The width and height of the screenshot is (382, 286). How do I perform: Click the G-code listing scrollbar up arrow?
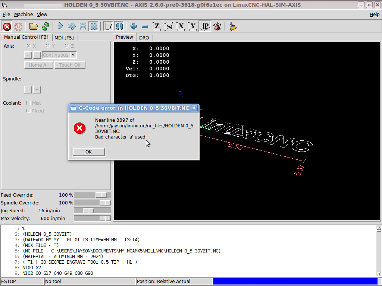pyautogui.click(x=379, y=228)
